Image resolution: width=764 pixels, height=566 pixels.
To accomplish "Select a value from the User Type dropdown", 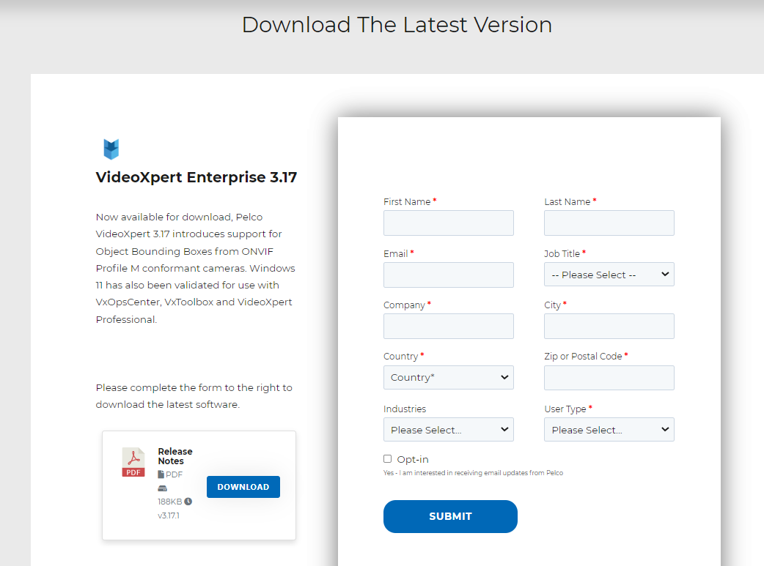I will coord(609,429).
